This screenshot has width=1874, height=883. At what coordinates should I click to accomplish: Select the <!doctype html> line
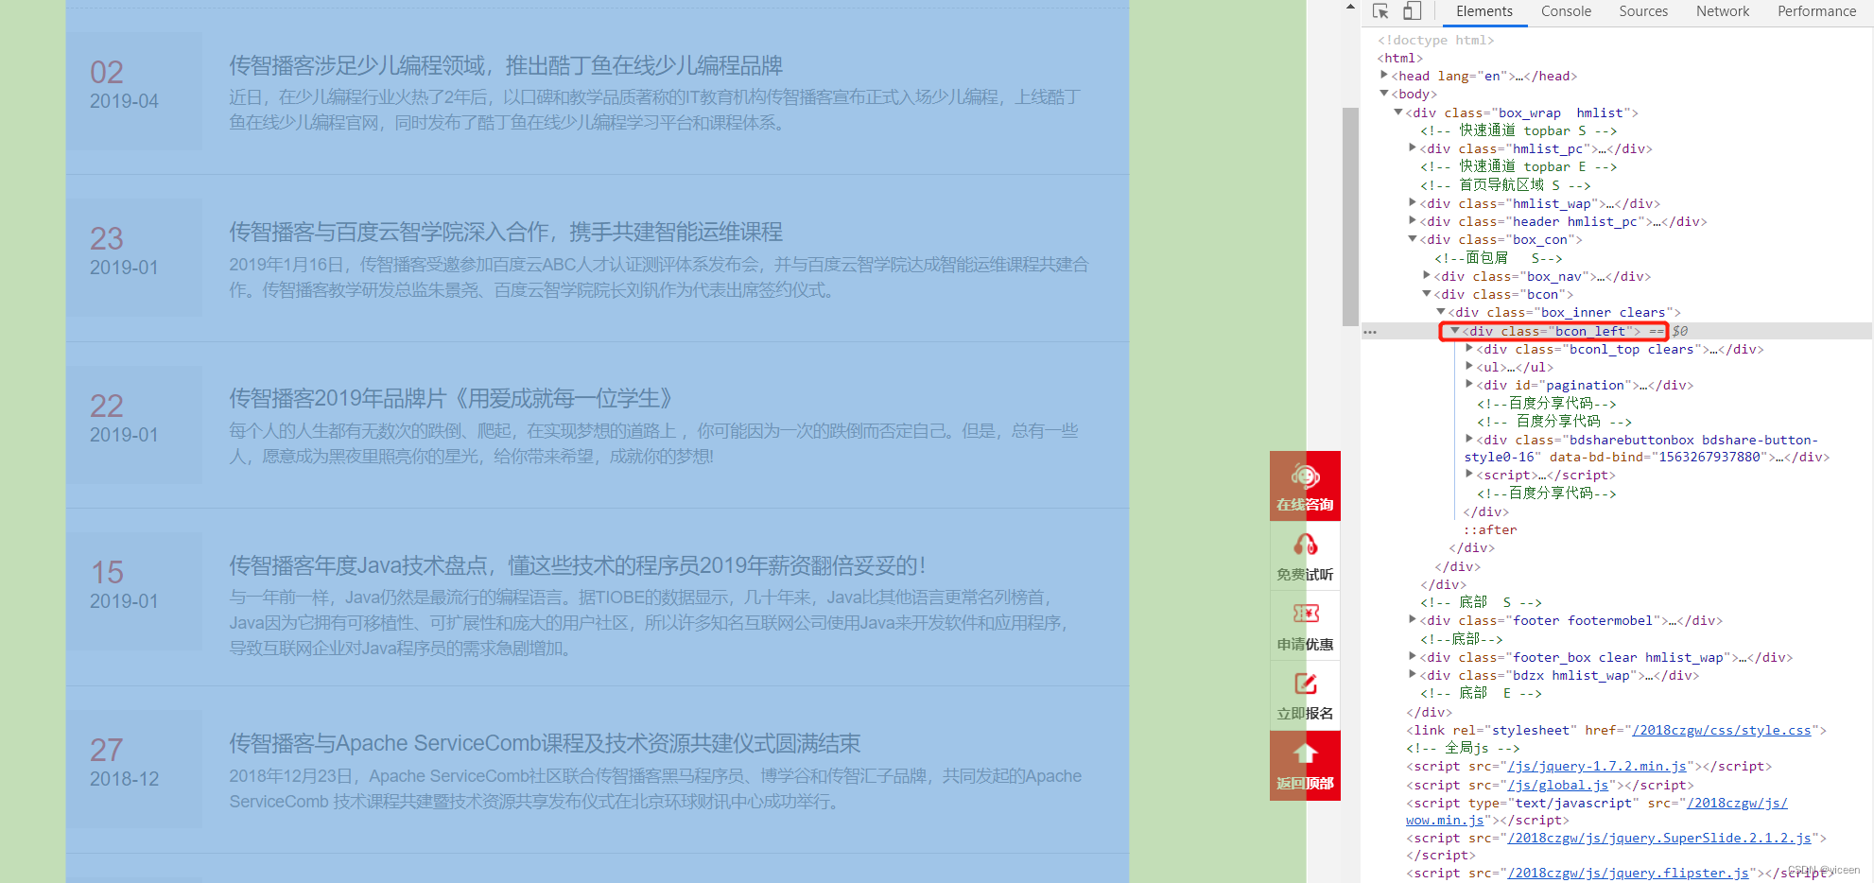click(x=1435, y=40)
